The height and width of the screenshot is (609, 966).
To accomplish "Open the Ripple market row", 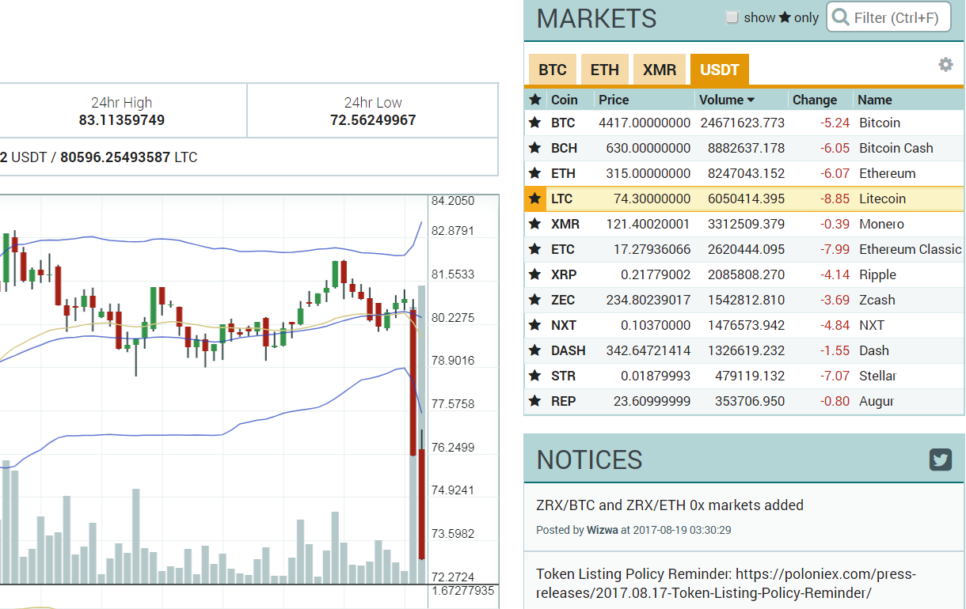I will pyautogui.click(x=744, y=274).
